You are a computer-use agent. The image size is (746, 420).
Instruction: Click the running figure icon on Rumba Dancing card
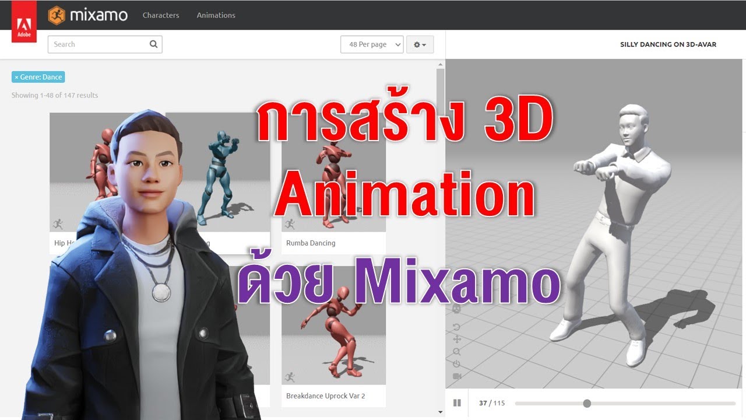tap(290, 224)
